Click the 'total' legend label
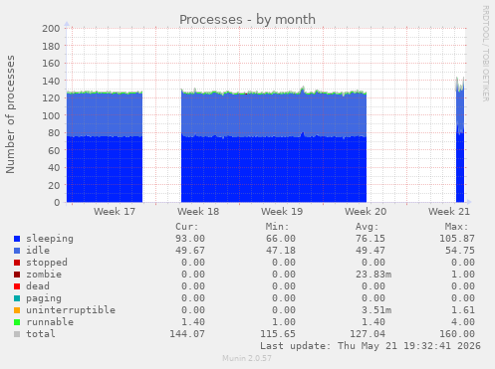The image size is (495, 369). [x=41, y=334]
